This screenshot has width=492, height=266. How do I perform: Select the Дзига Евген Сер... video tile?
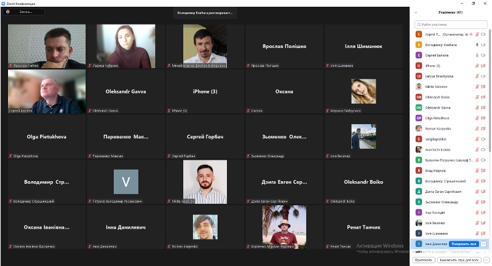tap(284, 182)
